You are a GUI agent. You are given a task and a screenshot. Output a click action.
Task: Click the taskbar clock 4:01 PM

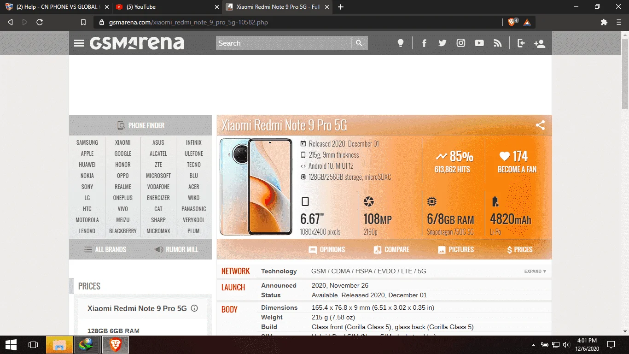click(x=586, y=345)
